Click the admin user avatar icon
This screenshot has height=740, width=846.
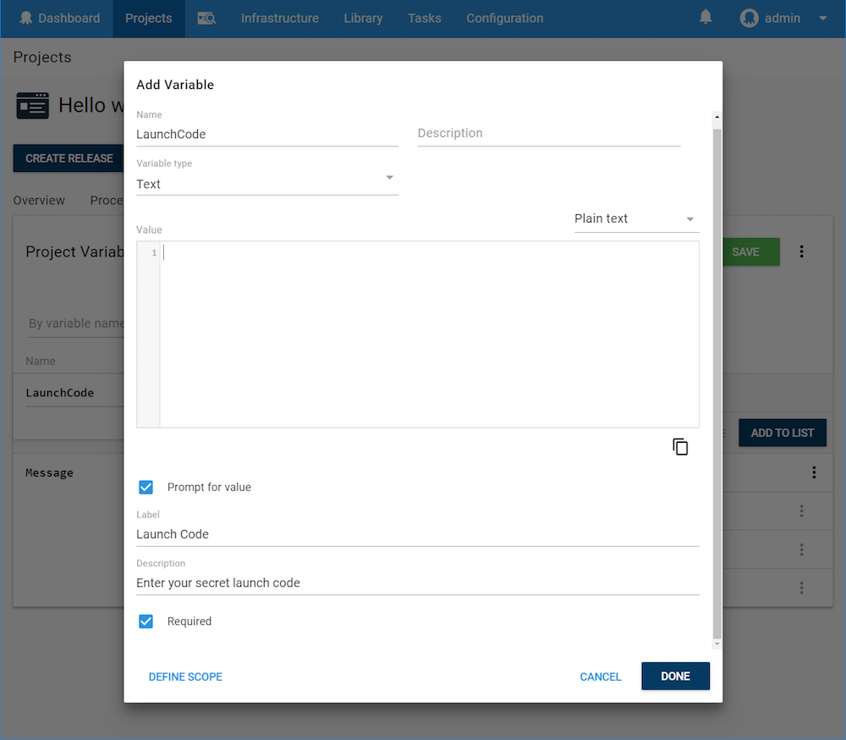click(x=749, y=19)
